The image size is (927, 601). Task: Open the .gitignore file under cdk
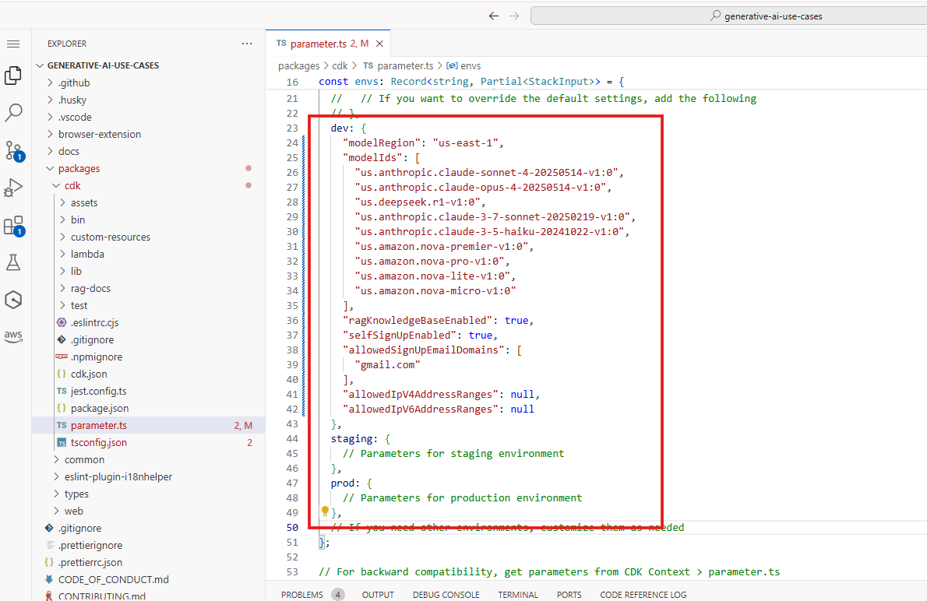pos(148,339)
